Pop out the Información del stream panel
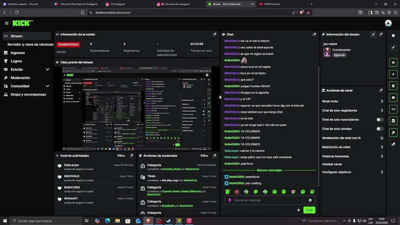This screenshot has width=400, height=225. (381, 34)
